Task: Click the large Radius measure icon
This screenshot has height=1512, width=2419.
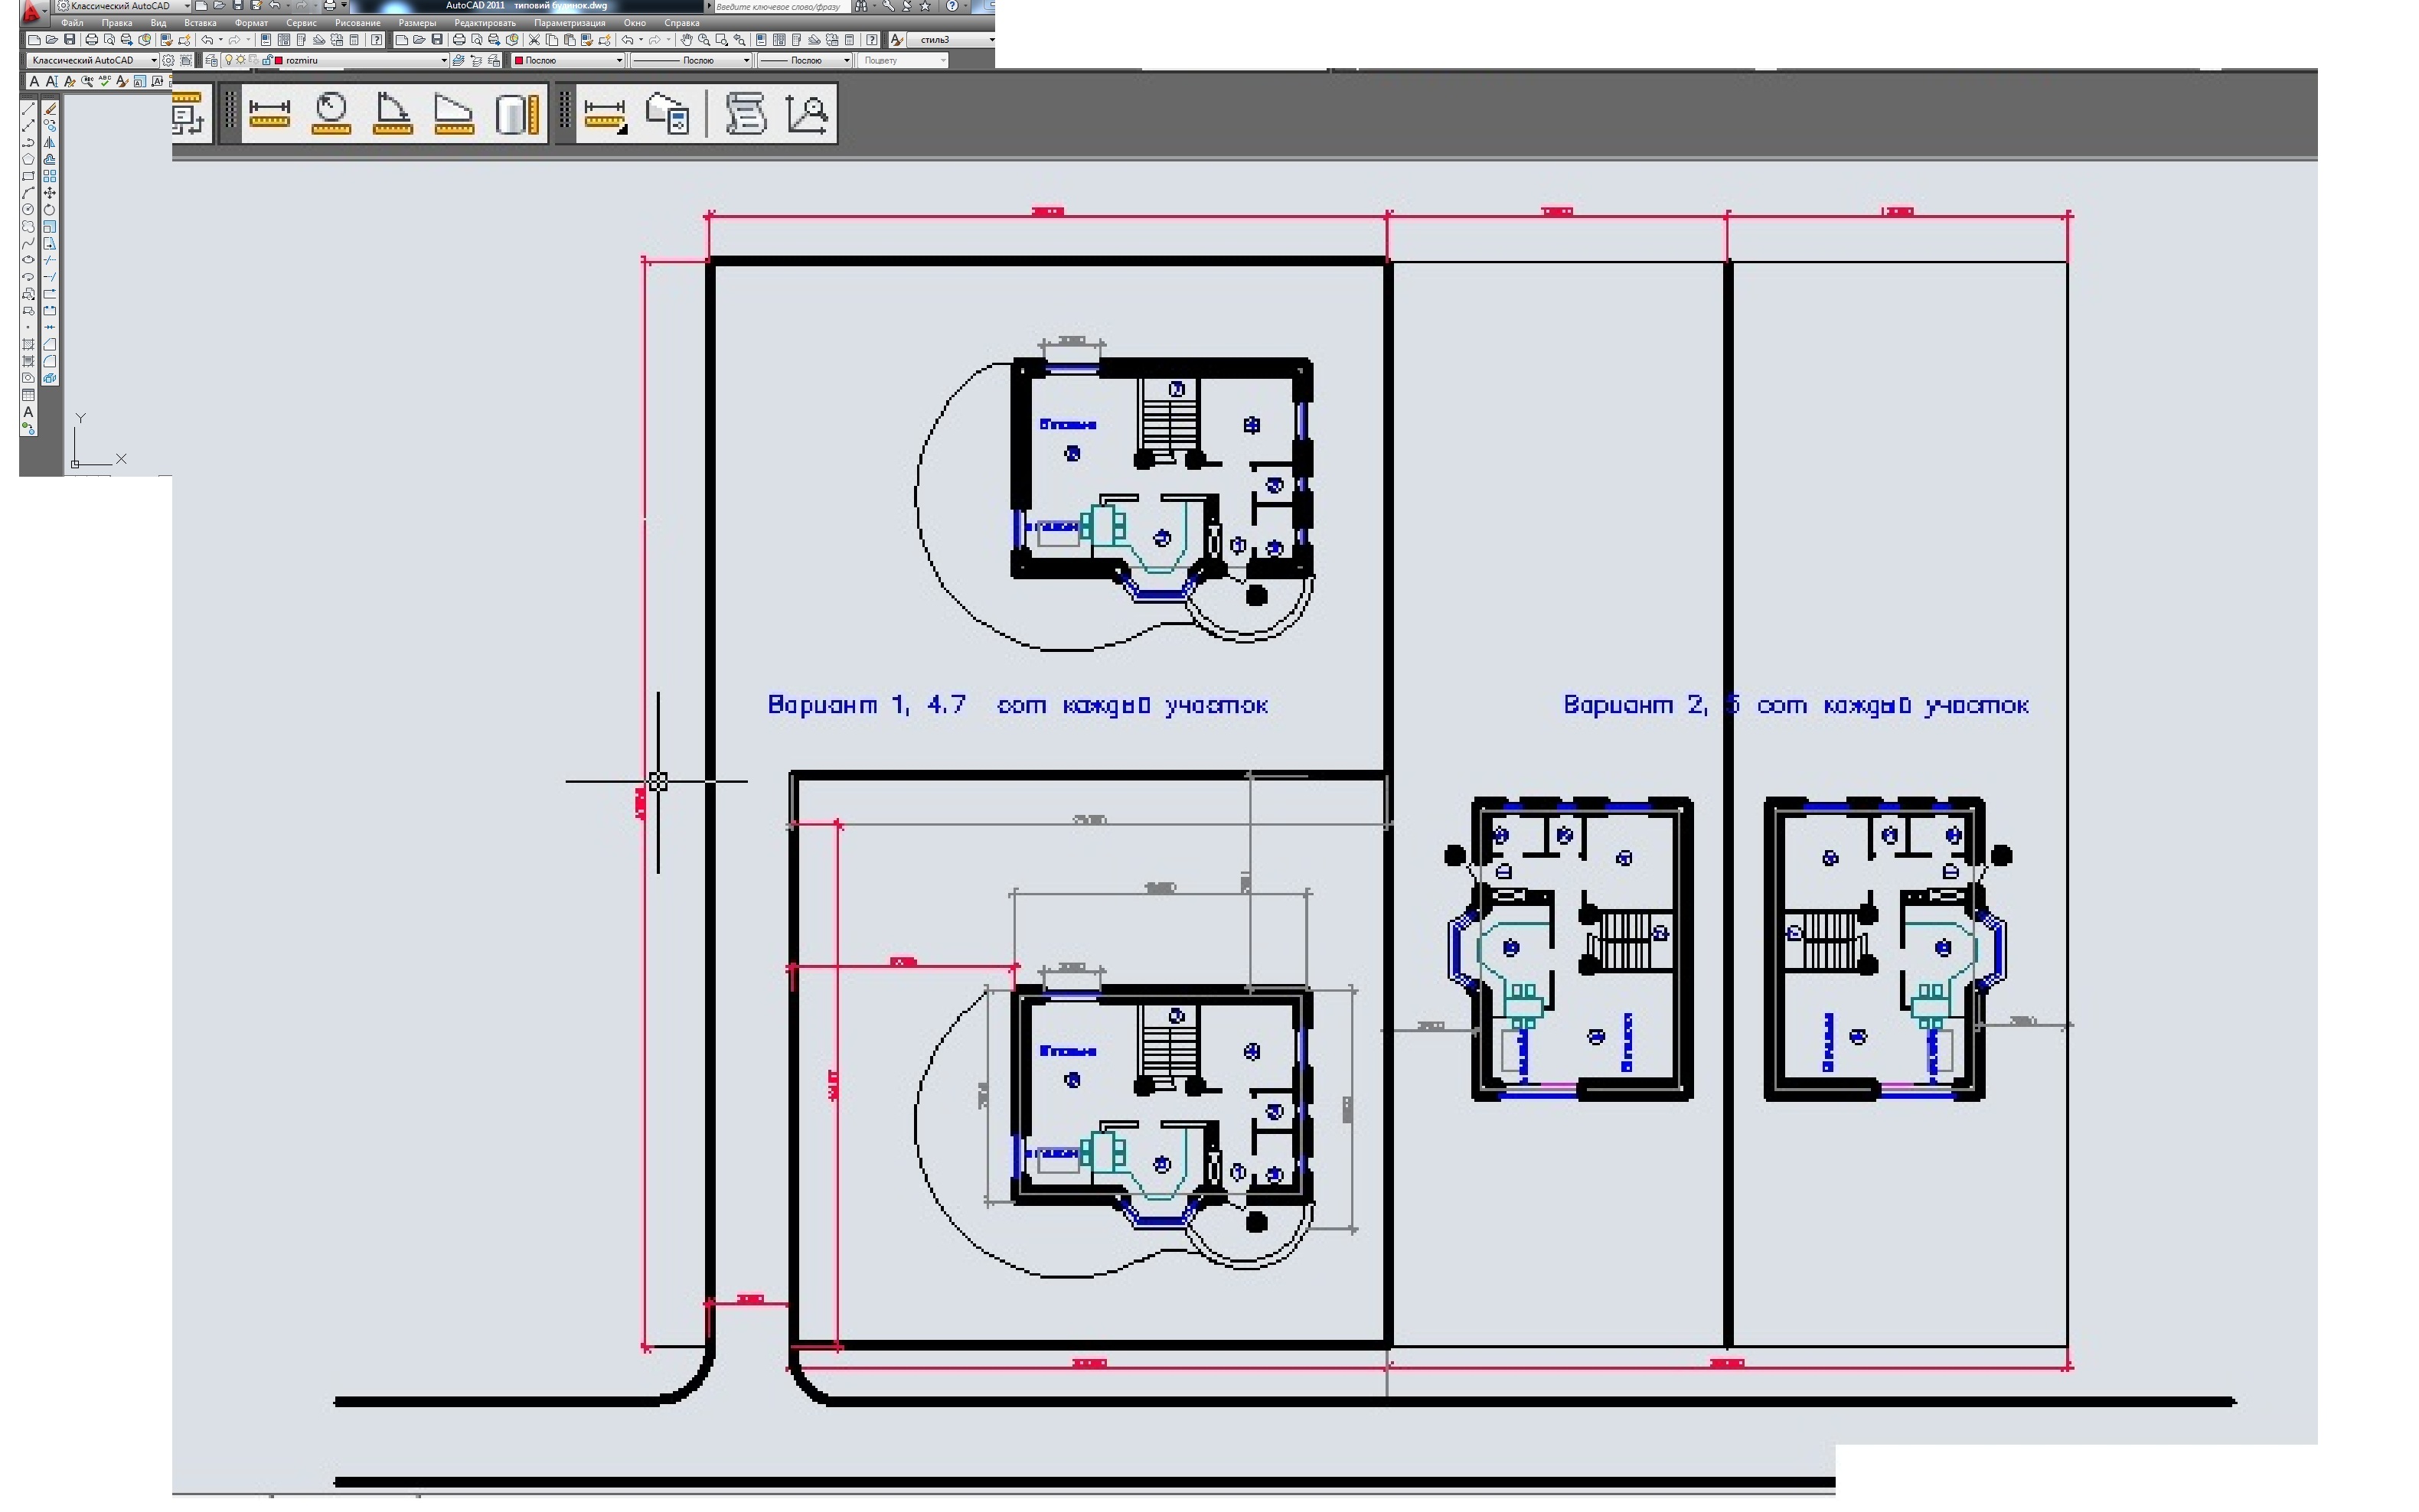Action: (331, 113)
